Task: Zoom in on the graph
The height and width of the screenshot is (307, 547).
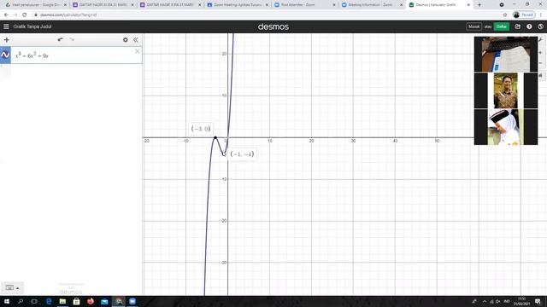Action: point(541,53)
